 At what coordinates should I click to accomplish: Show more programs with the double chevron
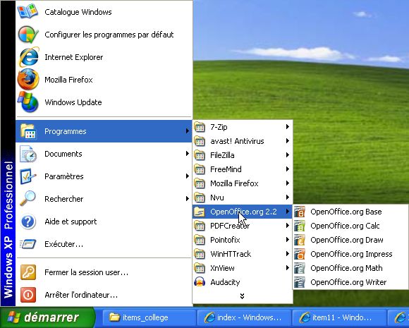[x=242, y=296]
